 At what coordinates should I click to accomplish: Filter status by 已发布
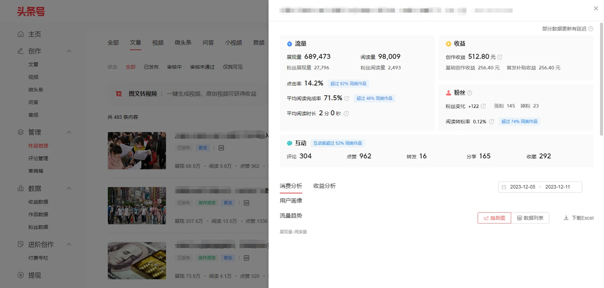pyautogui.click(x=151, y=67)
